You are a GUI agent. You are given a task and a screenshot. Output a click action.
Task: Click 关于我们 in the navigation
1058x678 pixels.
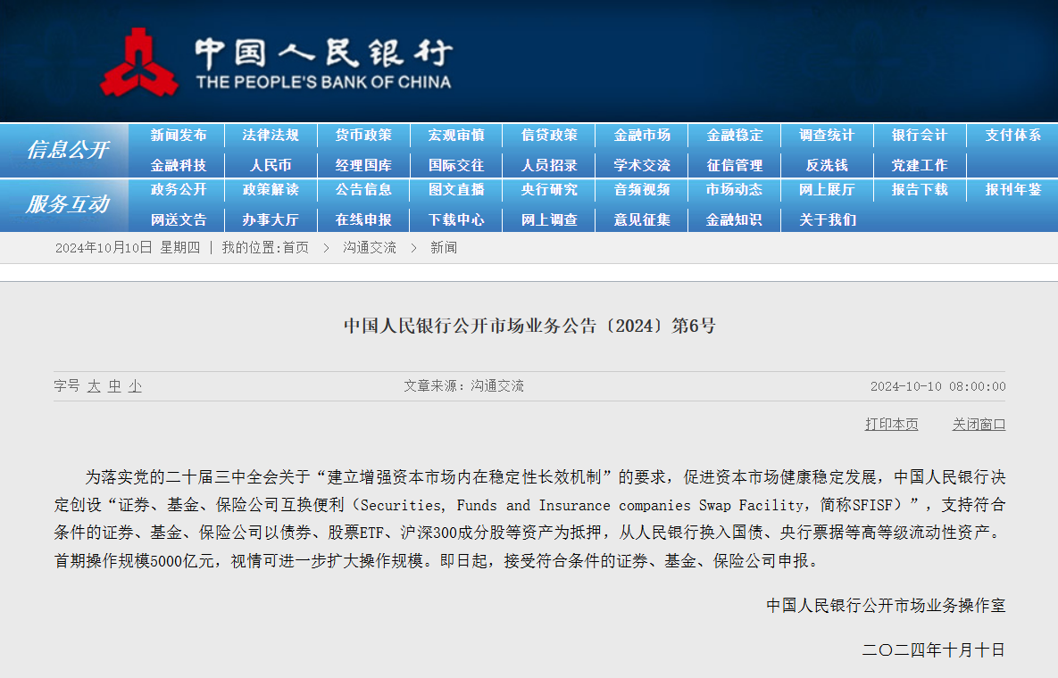827,219
